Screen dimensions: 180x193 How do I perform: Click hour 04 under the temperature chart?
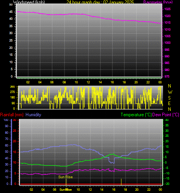pos(43,190)
